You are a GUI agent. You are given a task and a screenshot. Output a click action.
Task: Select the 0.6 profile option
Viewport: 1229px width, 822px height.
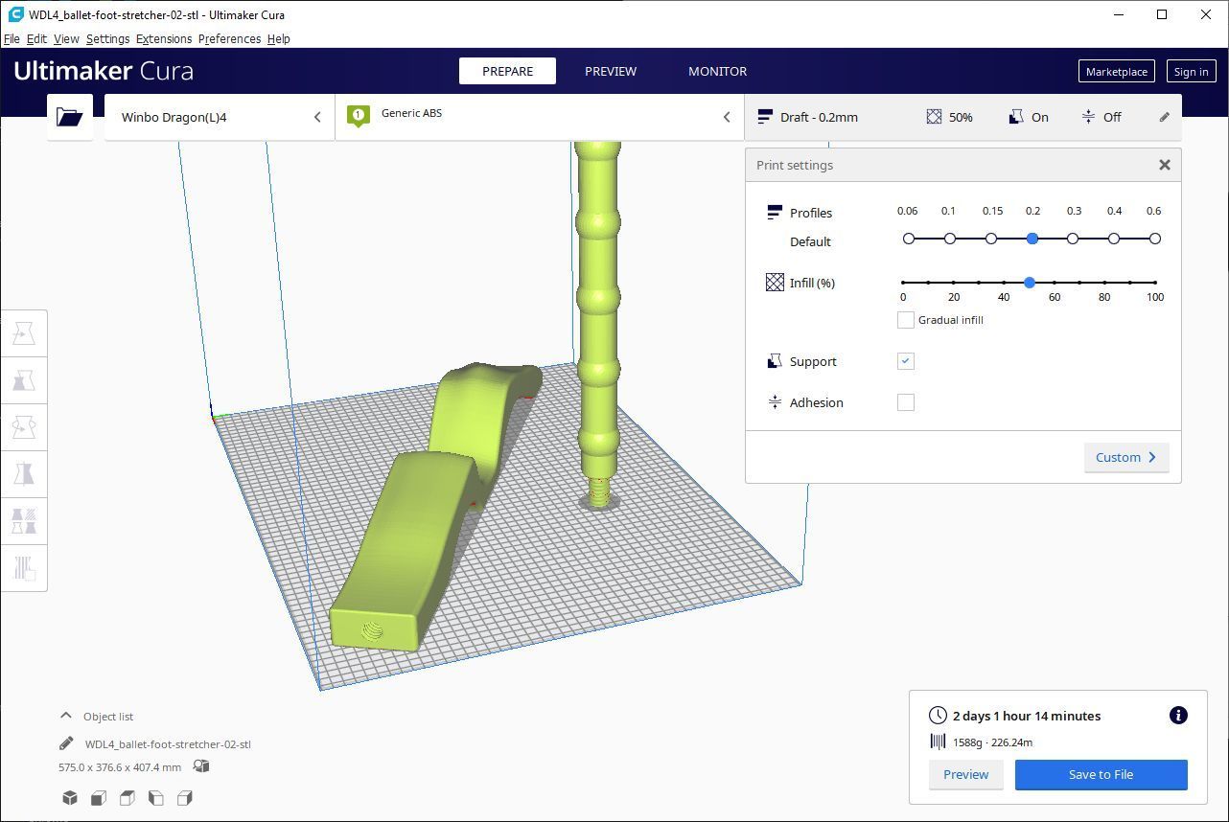click(x=1155, y=239)
